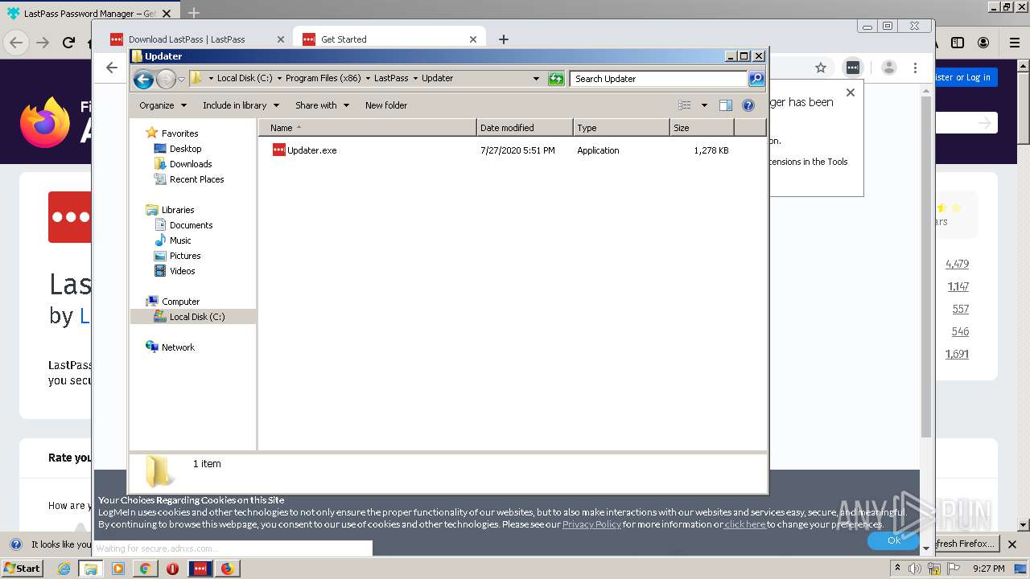Close the Download LastPass Chrome tab
Image resolution: width=1030 pixels, height=579 pixels.
click(x=281, y=39)
